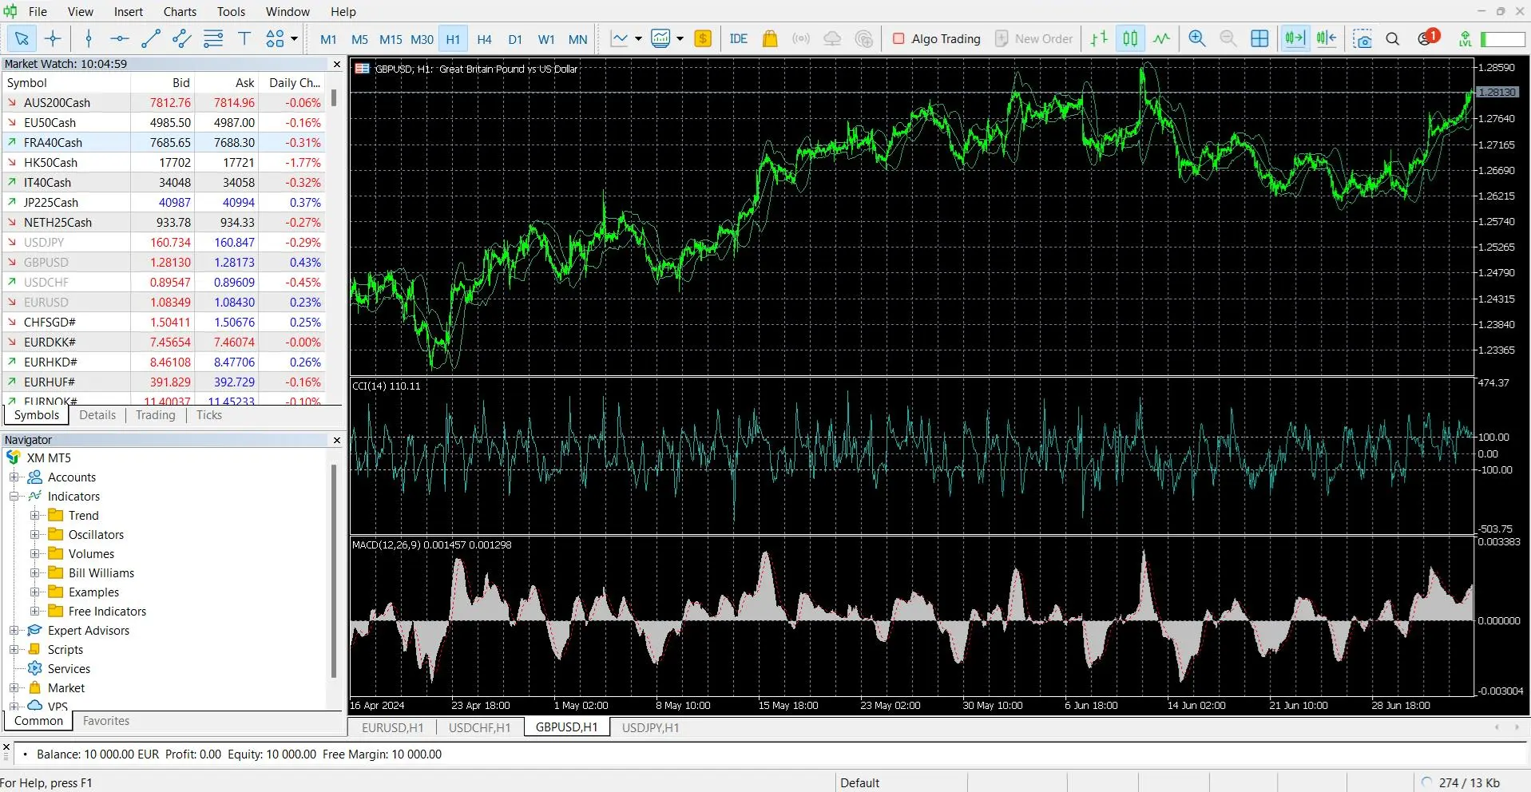Screen dimensions: 1531x792
Task: Take a chart screenshot with camera icon
Action: (x=1362, y=38)
